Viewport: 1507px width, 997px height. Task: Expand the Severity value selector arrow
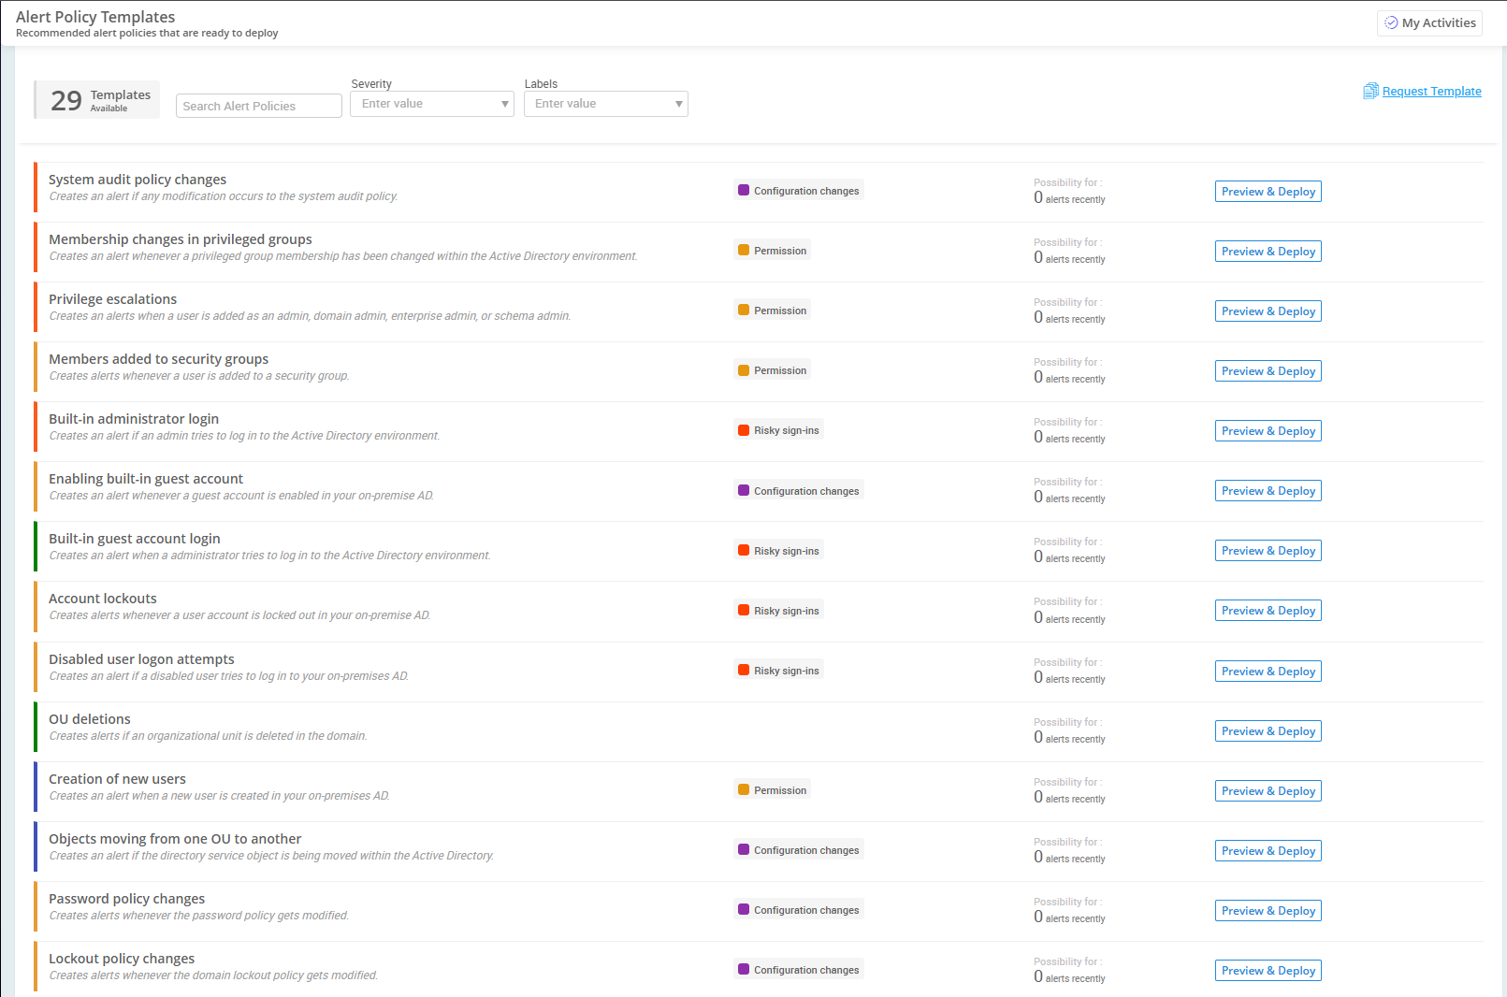[504, 103]
